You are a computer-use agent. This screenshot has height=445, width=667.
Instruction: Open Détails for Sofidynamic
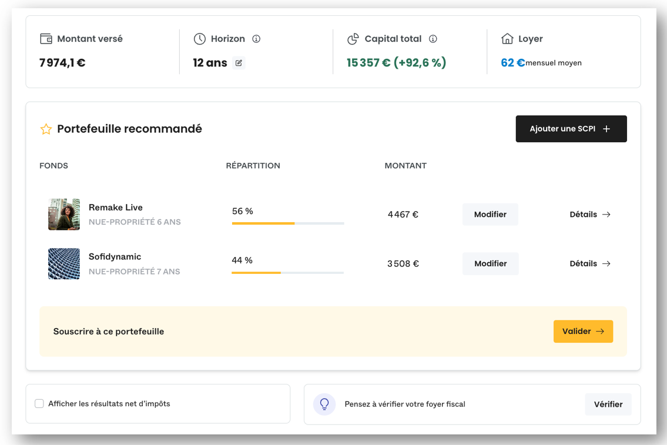click(590, 264)
